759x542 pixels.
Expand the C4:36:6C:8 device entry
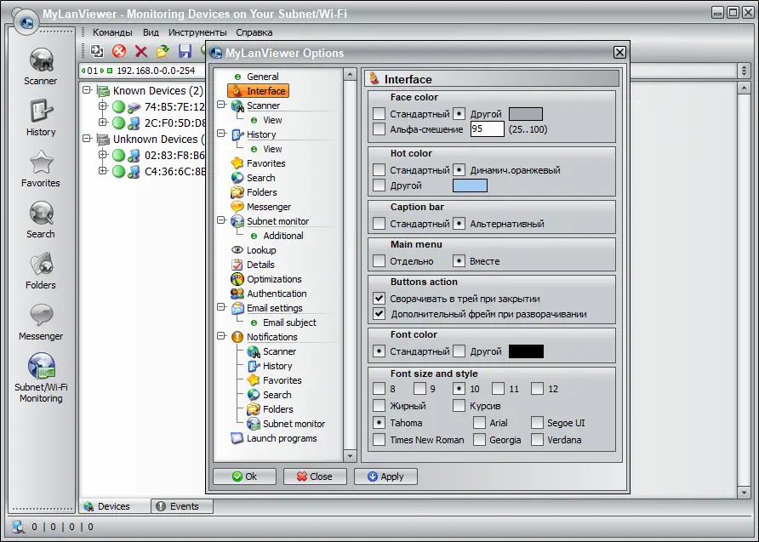(103, 170)
